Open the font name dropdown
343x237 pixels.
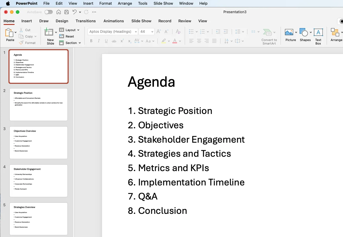pos(136,32)
